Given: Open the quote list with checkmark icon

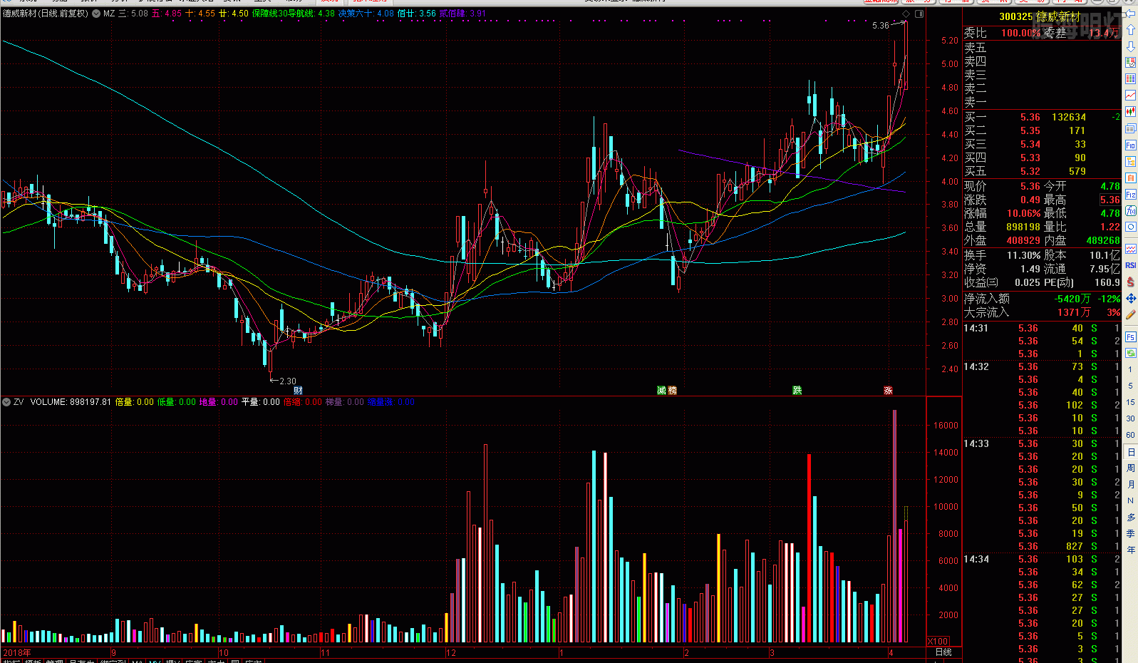Looking at the screenshot, I should [1131, 63].
